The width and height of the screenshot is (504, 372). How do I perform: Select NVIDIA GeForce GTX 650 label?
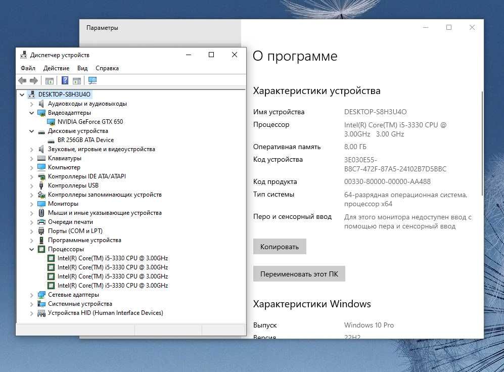tap(90, 122)
